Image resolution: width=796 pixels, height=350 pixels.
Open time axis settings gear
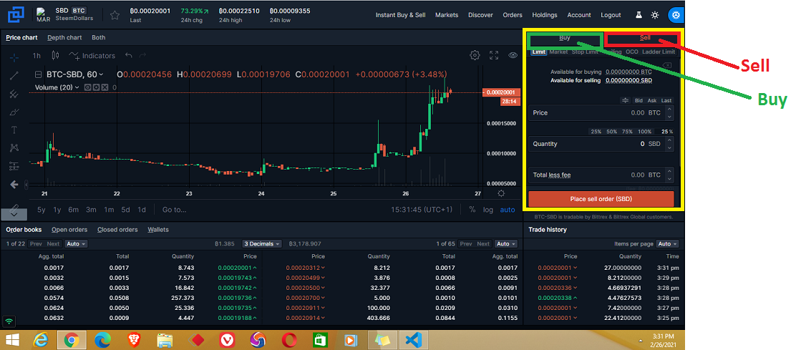coord(501,193)
